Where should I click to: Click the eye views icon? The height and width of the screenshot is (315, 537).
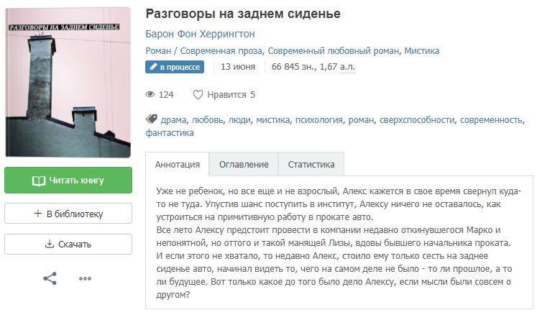click(150, 95)
